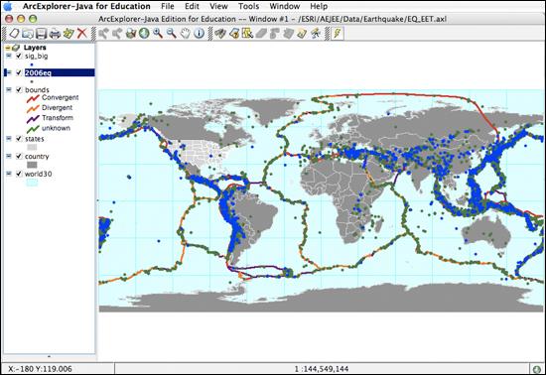The height and width of the screenshot is (375, 546).
Task: Click the world30 light cyan swatch
Action: click(x=32, y=183)
